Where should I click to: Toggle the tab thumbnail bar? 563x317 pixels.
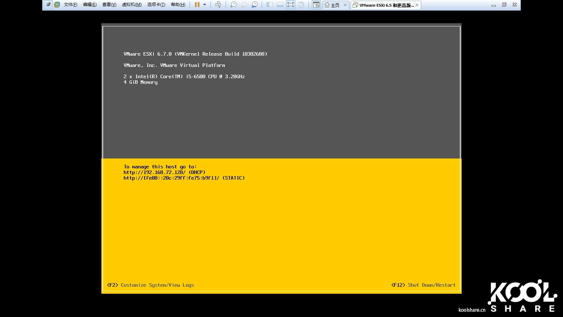(280, 5)
